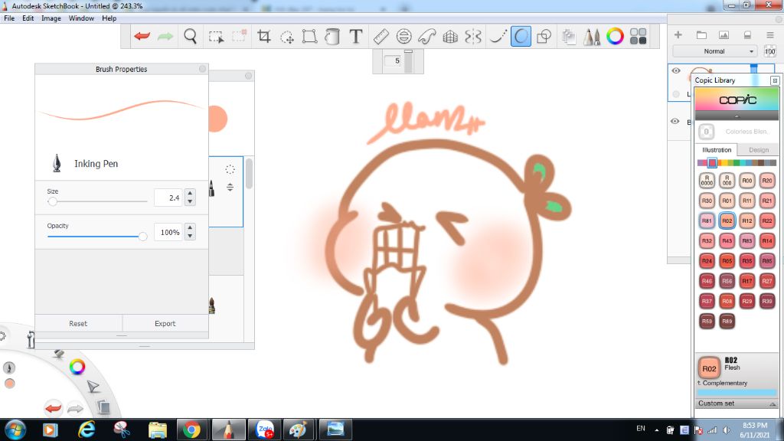Screen dimensions: 784x441
Task: Adjust the brush Size slider handle
Action: point(53,201)
